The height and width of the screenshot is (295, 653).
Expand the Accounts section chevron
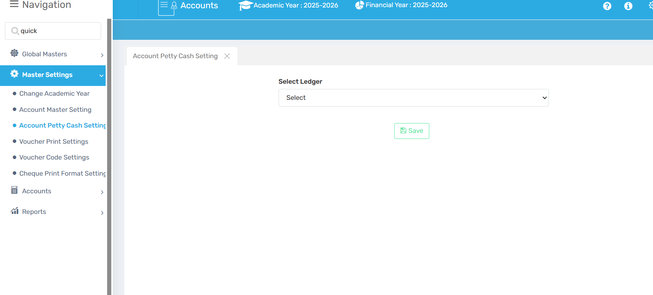pos(102,192)
